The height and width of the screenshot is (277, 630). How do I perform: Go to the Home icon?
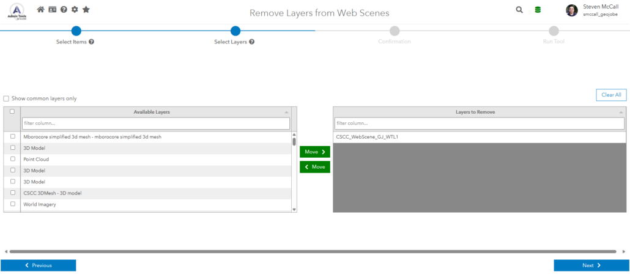(40, 10)
